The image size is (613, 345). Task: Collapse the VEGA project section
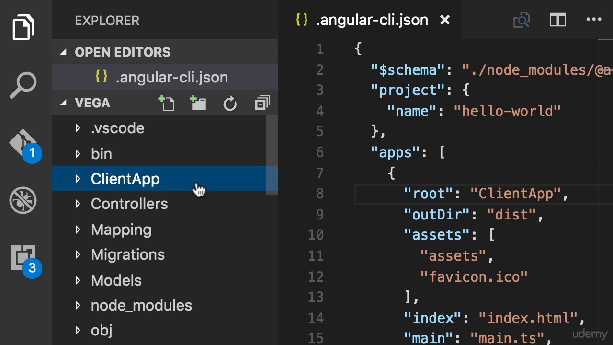tap(63, 103)
